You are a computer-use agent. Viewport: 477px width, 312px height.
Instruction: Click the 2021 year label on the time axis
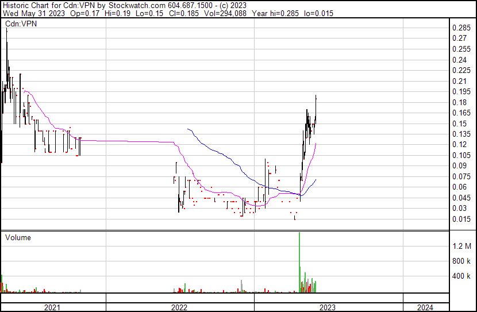(52, 307)
